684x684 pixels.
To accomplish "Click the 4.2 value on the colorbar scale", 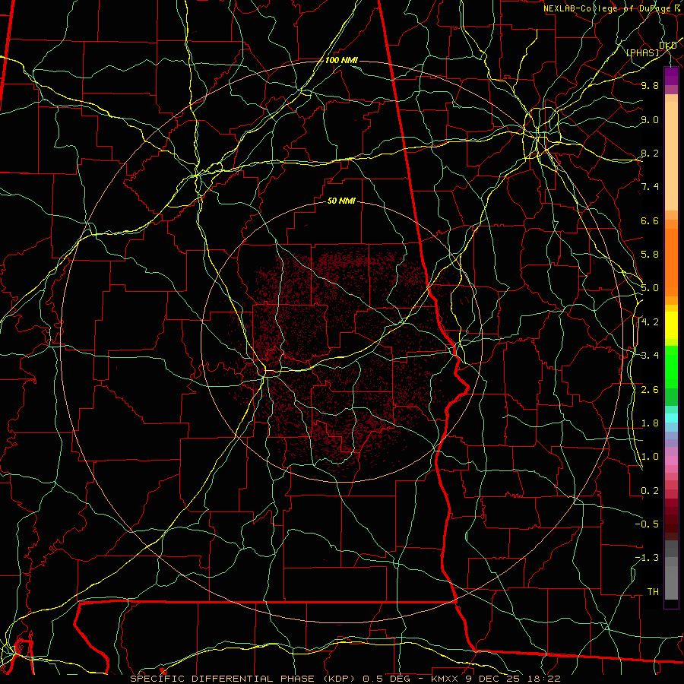I will (650, 322).
